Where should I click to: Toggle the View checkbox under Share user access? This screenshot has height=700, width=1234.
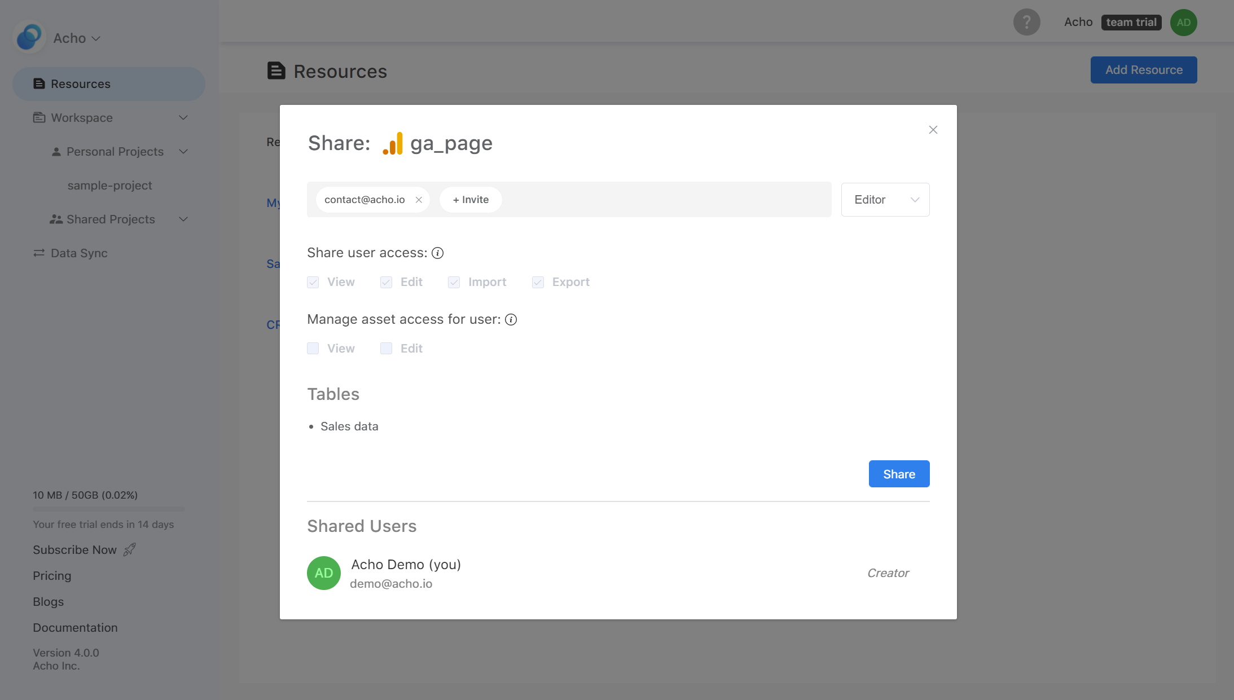click(313, 282)
